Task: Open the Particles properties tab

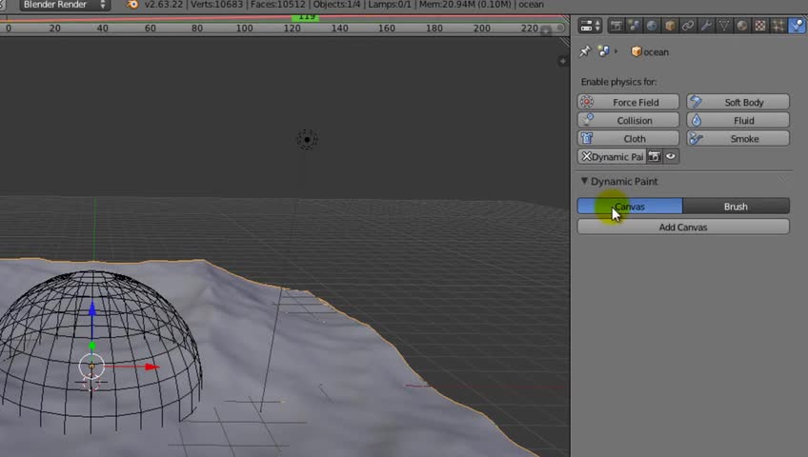Action: (x=778, y=25)
